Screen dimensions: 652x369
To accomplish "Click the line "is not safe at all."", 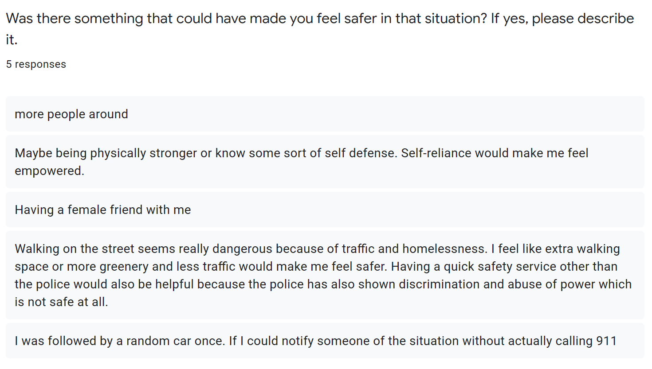I will (61, 302).
